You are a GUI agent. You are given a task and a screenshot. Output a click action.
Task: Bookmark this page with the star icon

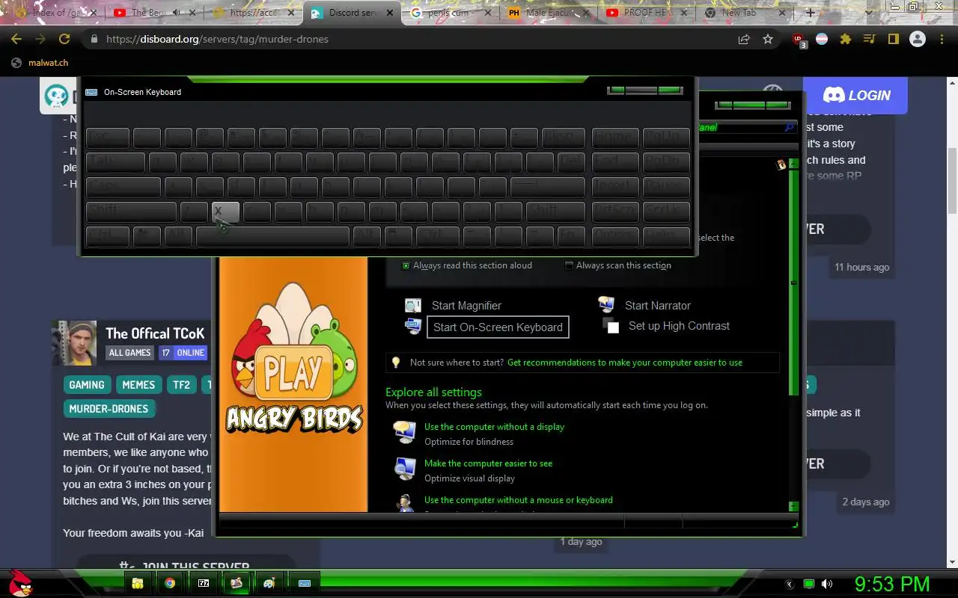point(768,39)
